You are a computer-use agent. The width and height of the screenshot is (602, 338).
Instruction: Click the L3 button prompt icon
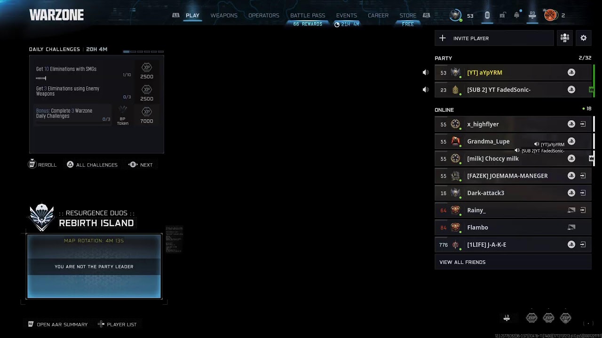click(507, 318)
